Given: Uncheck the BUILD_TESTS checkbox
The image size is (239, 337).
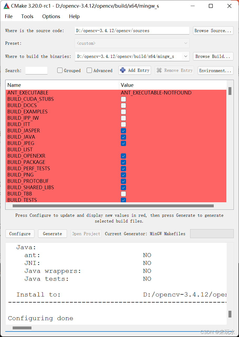Looking at the screenshot, I should tap(123, 200).
